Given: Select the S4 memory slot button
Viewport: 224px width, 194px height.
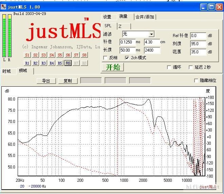Looking at the screenshot, I should [52, 55].
